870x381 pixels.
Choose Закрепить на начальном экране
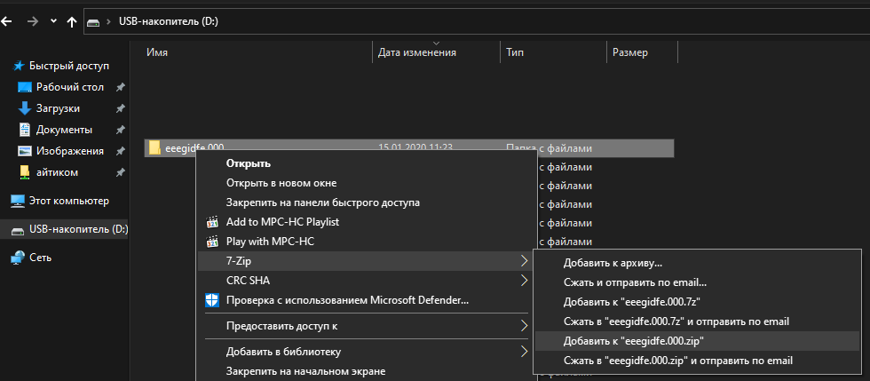[305, 371]
